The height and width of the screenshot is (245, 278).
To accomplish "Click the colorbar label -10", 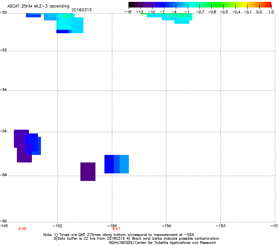I will pos(151,12).
